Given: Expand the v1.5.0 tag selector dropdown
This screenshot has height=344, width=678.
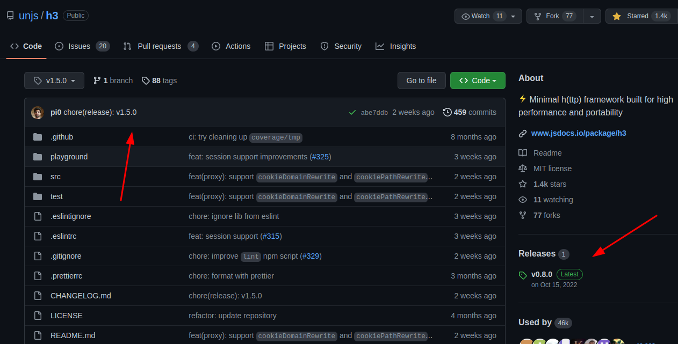Looking at the screenshot, I should point(54,80).
